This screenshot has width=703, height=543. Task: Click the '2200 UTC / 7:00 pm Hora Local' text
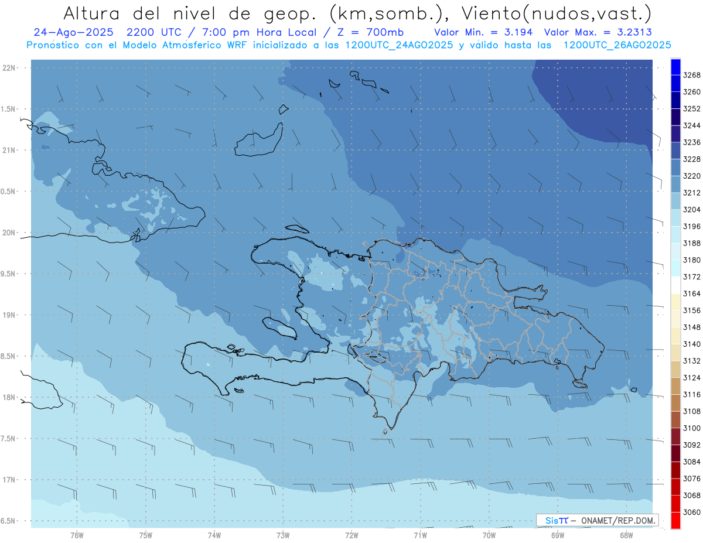(221, 32)
